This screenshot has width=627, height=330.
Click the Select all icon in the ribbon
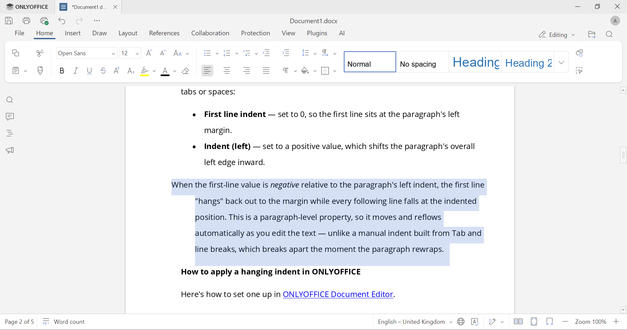(580, 71)
